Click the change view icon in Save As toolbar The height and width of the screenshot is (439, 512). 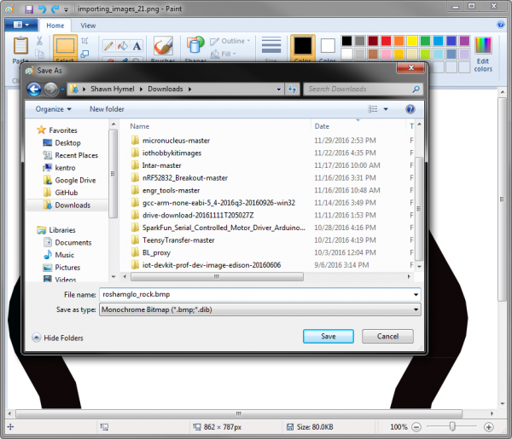pos(373,109)
